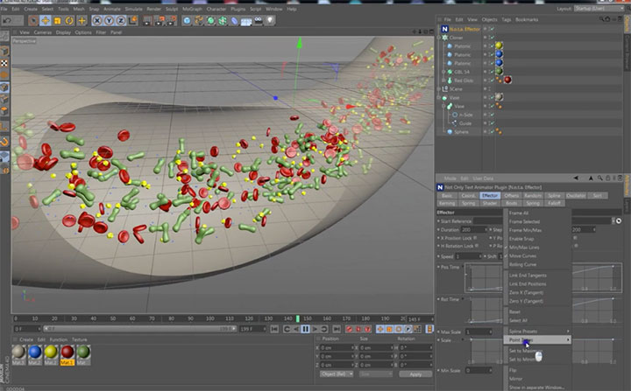
Task: Click the blue cube primitive icon
Action: pyautogui.click(x=188, y=20)
